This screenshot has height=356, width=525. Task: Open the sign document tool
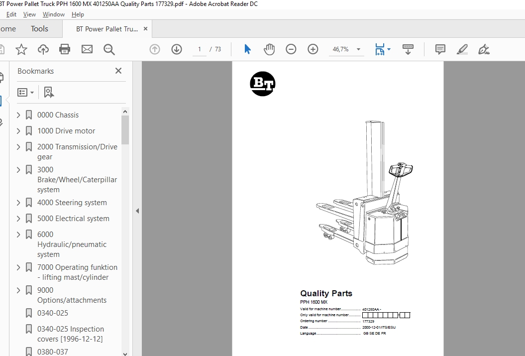click(x=484, y=50)
